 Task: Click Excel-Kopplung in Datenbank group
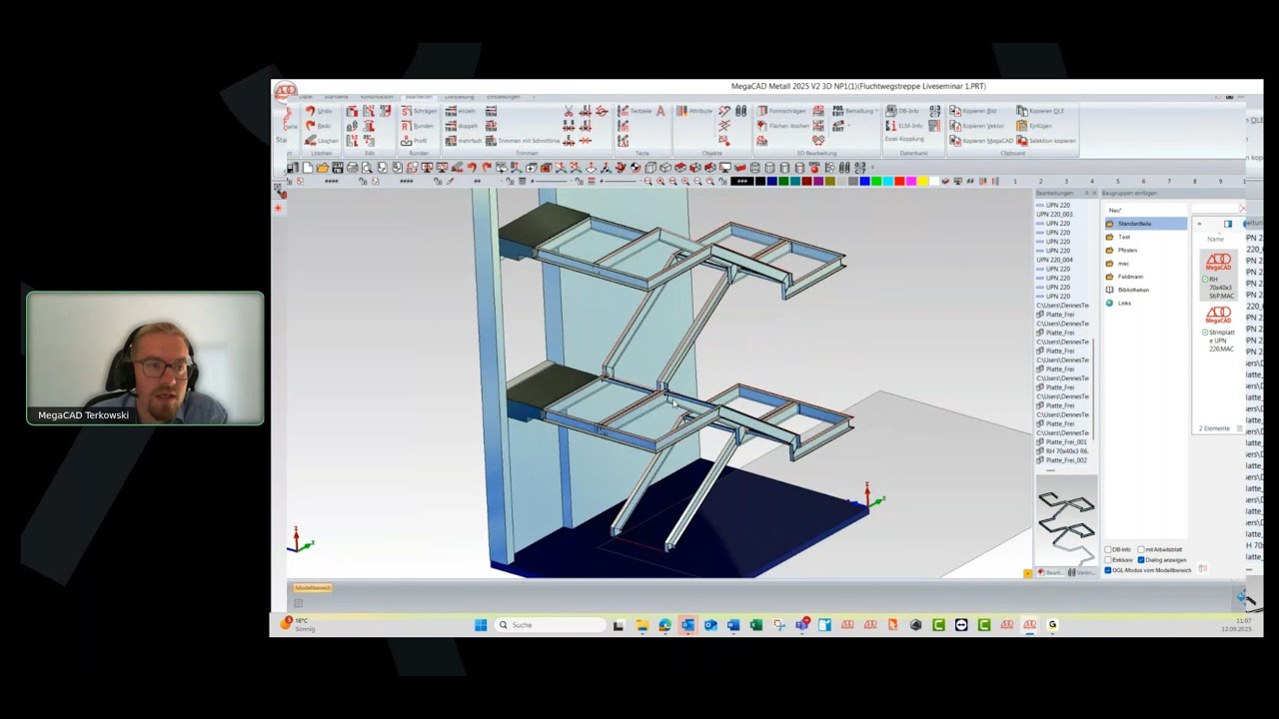(904, 139)
